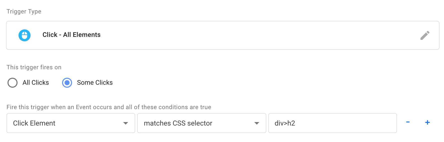Remove the condition using minus icon
444x142 pixels.
point(408,122)
